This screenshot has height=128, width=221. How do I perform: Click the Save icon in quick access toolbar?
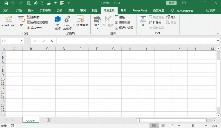(x=6, y=3)
